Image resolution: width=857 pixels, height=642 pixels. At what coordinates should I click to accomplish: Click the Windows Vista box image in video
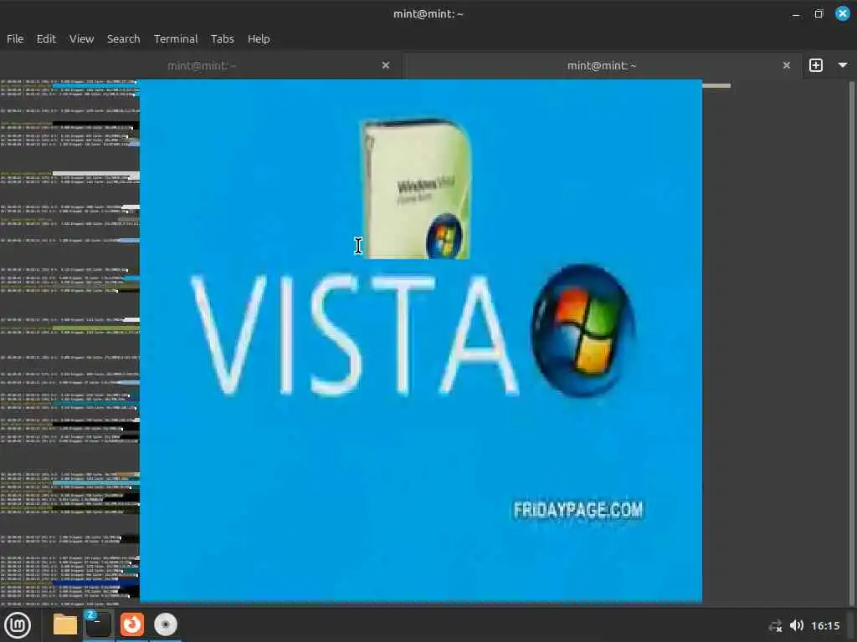pyautogui.click(x=416, y=188)
